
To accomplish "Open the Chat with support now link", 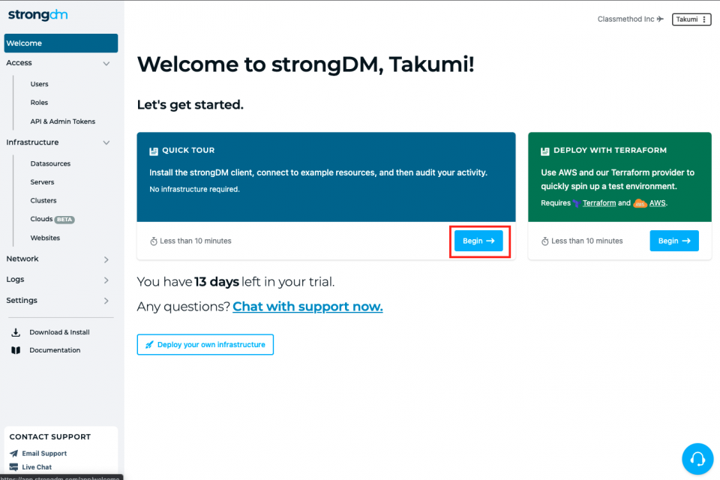I will tap(307, 306).
